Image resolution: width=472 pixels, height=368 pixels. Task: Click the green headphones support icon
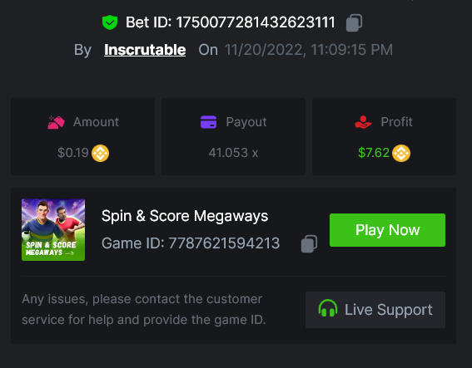[x=328, y=308]
